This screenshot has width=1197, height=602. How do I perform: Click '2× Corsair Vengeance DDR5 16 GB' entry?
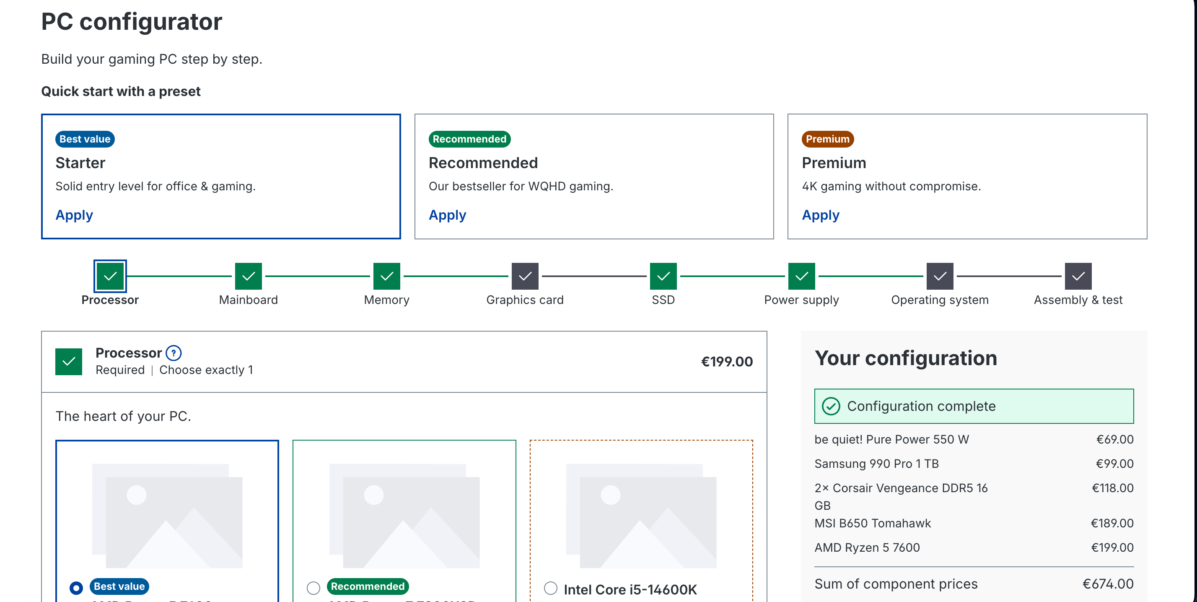click(974, 496)
